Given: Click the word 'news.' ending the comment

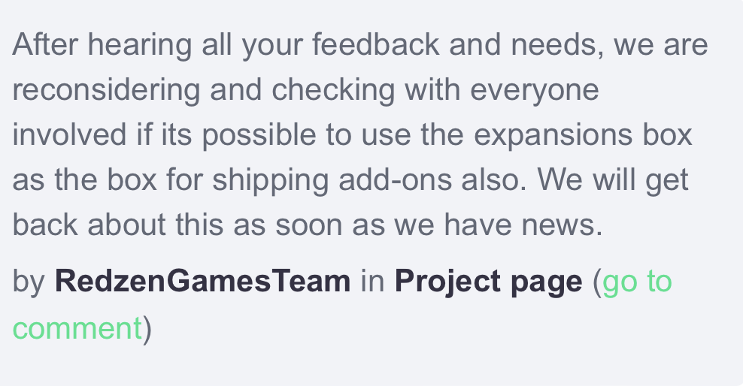Looking at the screenshot, I should click(x=562, y=225).
